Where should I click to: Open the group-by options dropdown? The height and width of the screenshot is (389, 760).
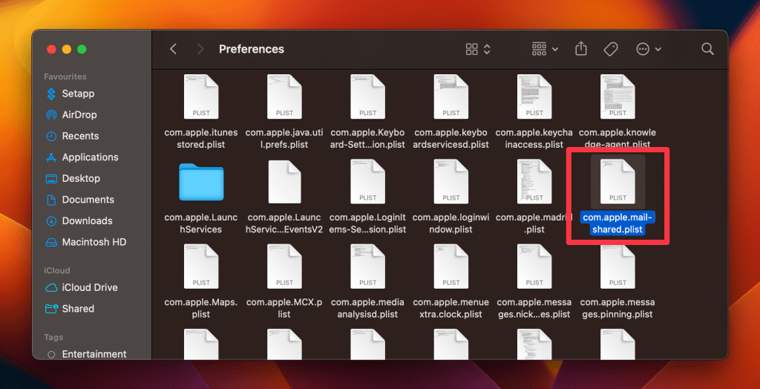pos(545,49)
